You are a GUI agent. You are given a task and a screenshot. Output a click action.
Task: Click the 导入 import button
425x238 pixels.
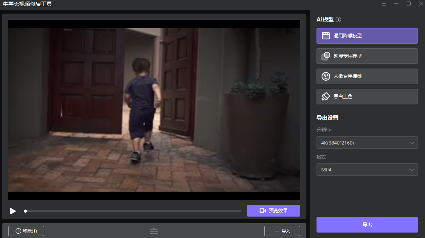coord(282,231)
